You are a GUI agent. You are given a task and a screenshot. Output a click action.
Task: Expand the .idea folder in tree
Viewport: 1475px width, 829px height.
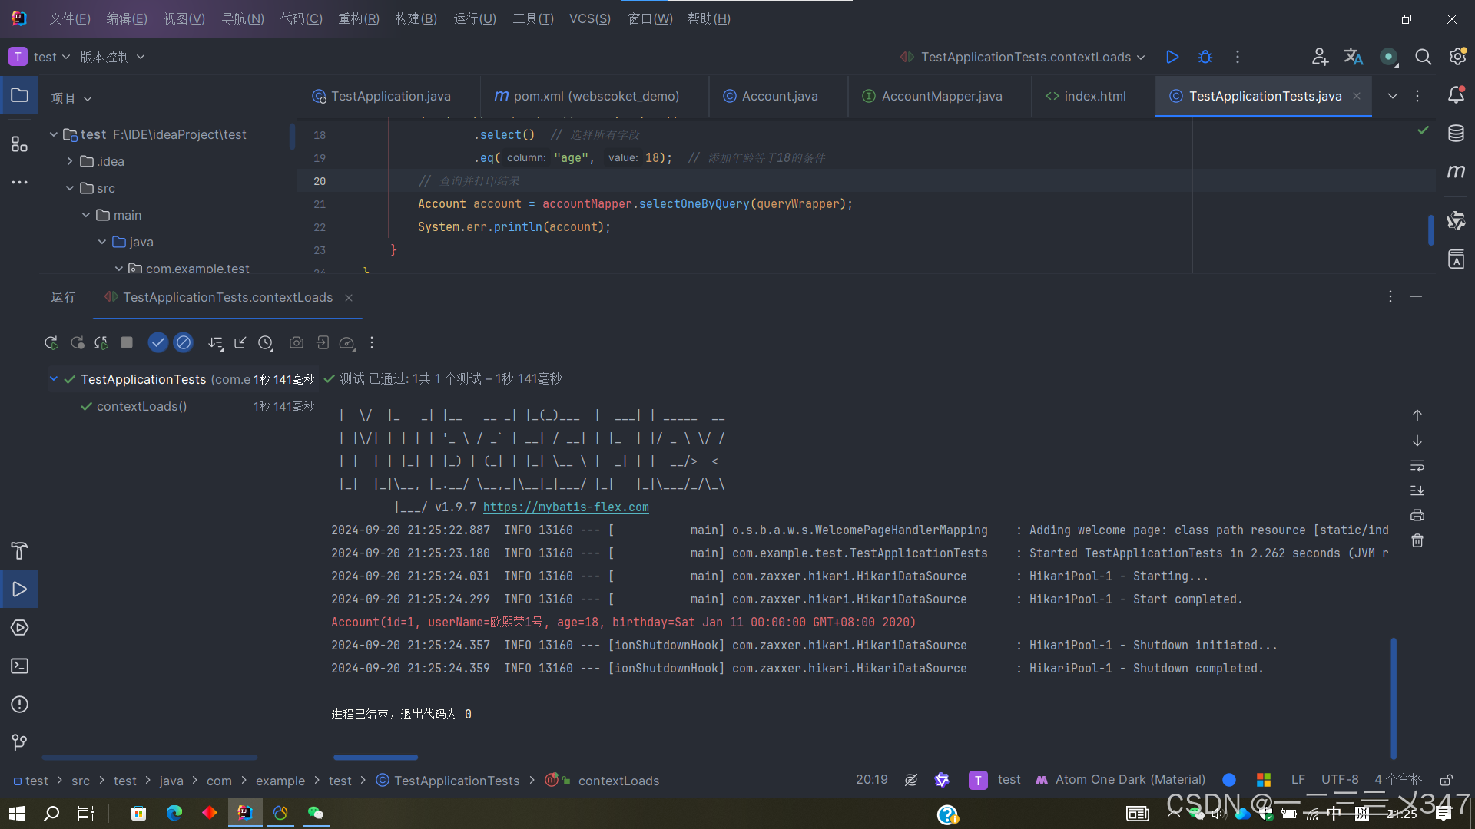tap(70, 161)
